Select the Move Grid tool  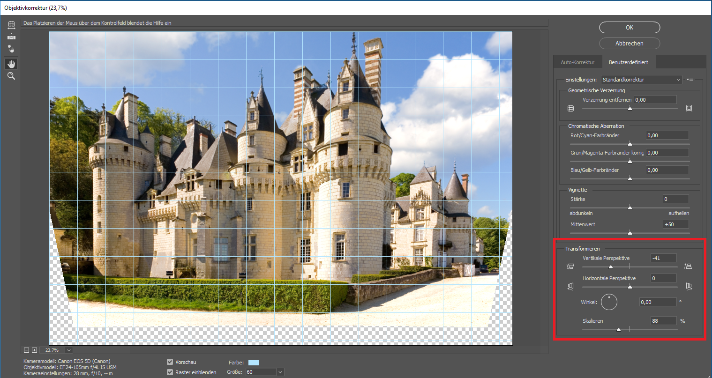(x=11, y=49)
